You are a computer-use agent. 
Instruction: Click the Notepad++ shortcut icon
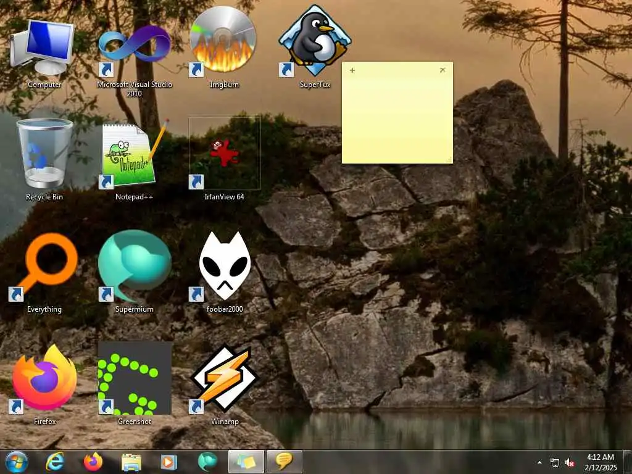click(x=135, y=154)
